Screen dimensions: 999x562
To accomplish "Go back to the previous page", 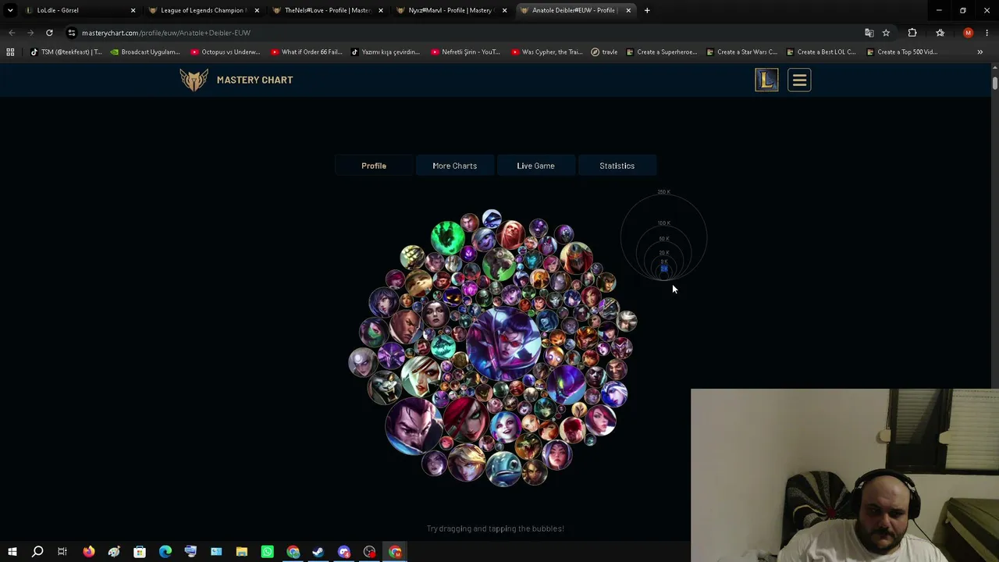I will [x=12, y=33].
